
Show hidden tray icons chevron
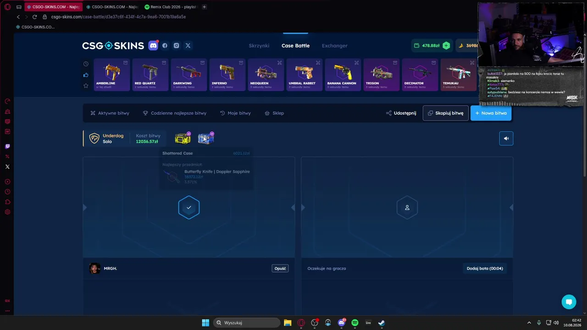pyautogui.click(x=529, y=323)
